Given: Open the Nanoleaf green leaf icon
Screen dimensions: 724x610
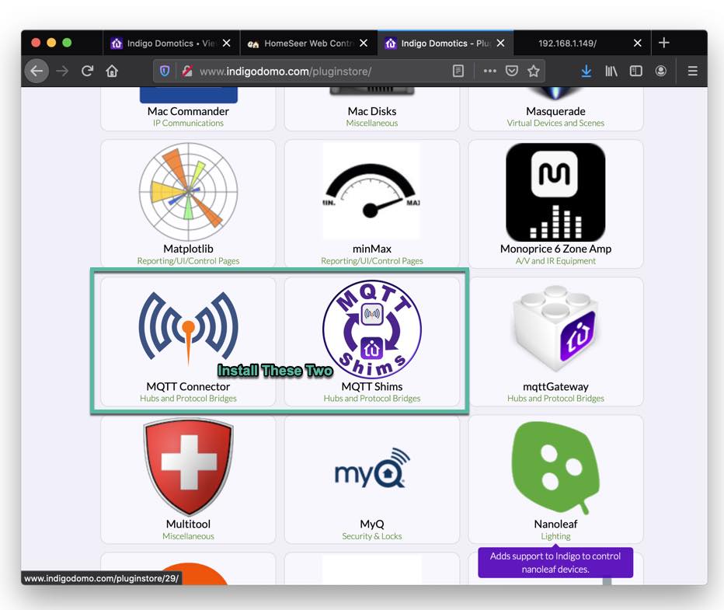Looking at the screenshot, I should pos(555,467).
